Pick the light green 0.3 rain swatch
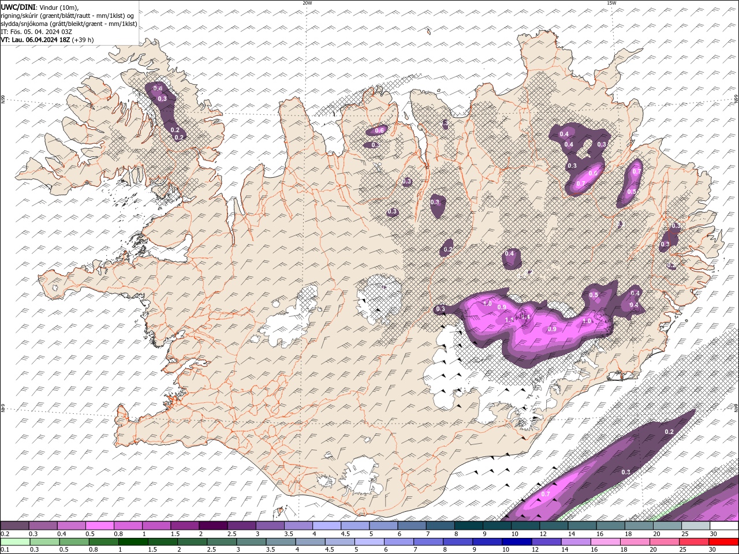This screenshot has height=554, width=739. (44, 542)
